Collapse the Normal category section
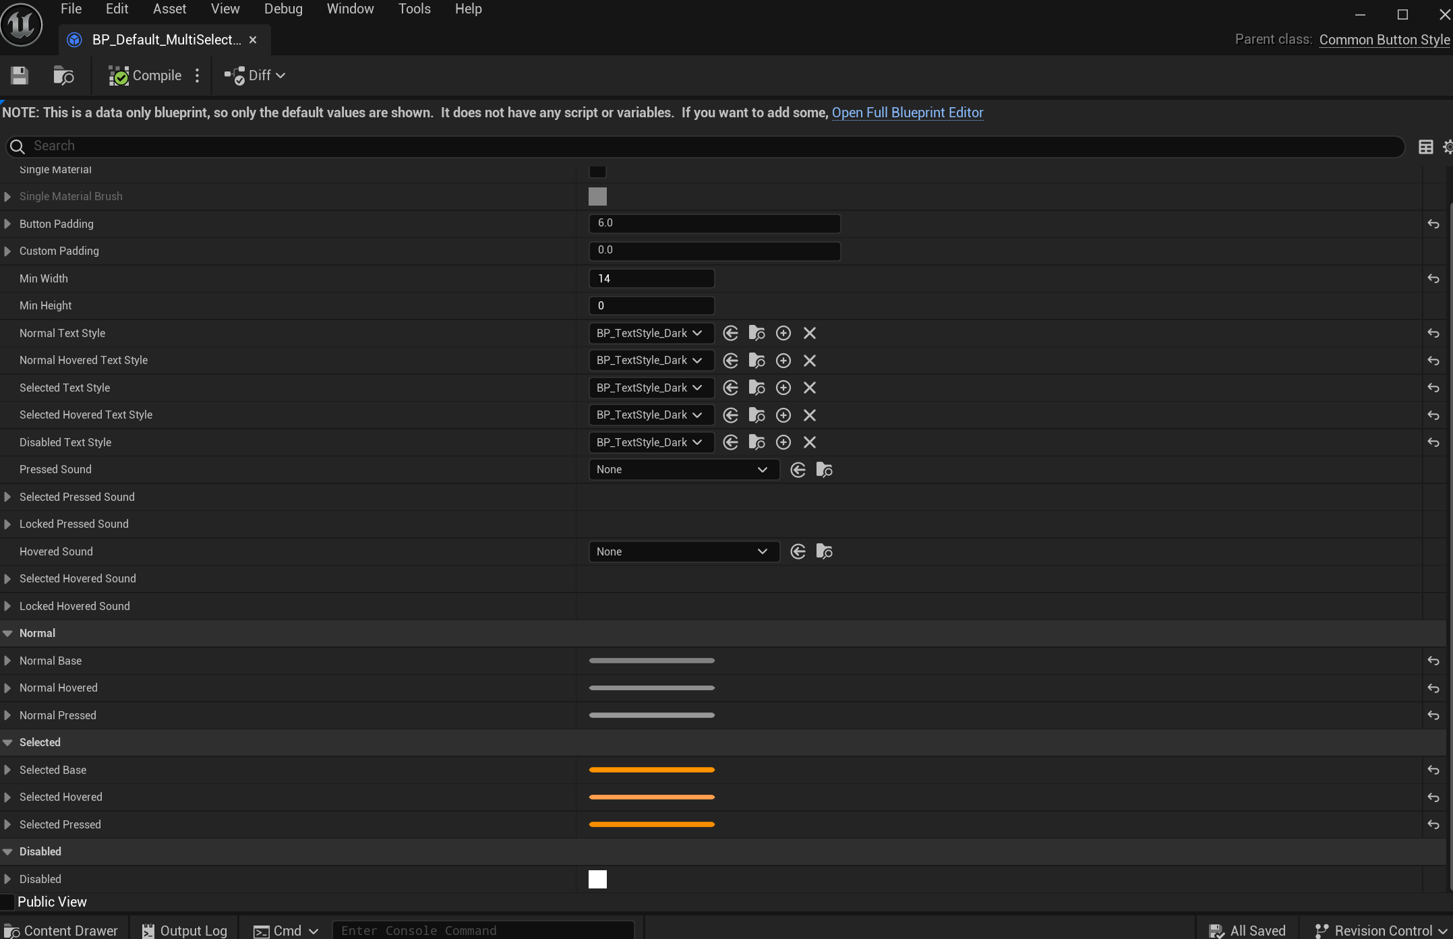Viewport: 1453px width, 939px height. tap(8, 633)
